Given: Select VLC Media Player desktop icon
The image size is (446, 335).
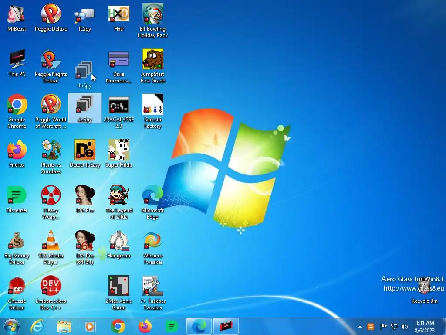Looking at the screenshot, I should point(51,247).
